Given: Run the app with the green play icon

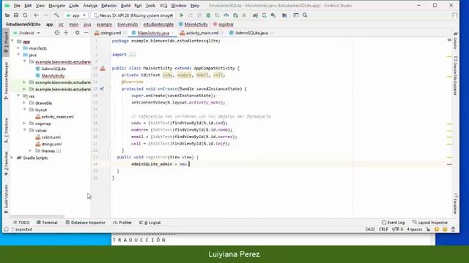Looking at the screenshot, I should pos(182,15).
